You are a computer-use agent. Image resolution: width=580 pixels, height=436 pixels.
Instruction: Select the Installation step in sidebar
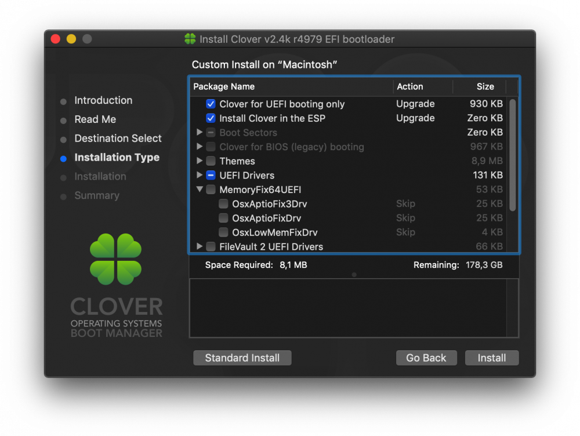(100, 176)
